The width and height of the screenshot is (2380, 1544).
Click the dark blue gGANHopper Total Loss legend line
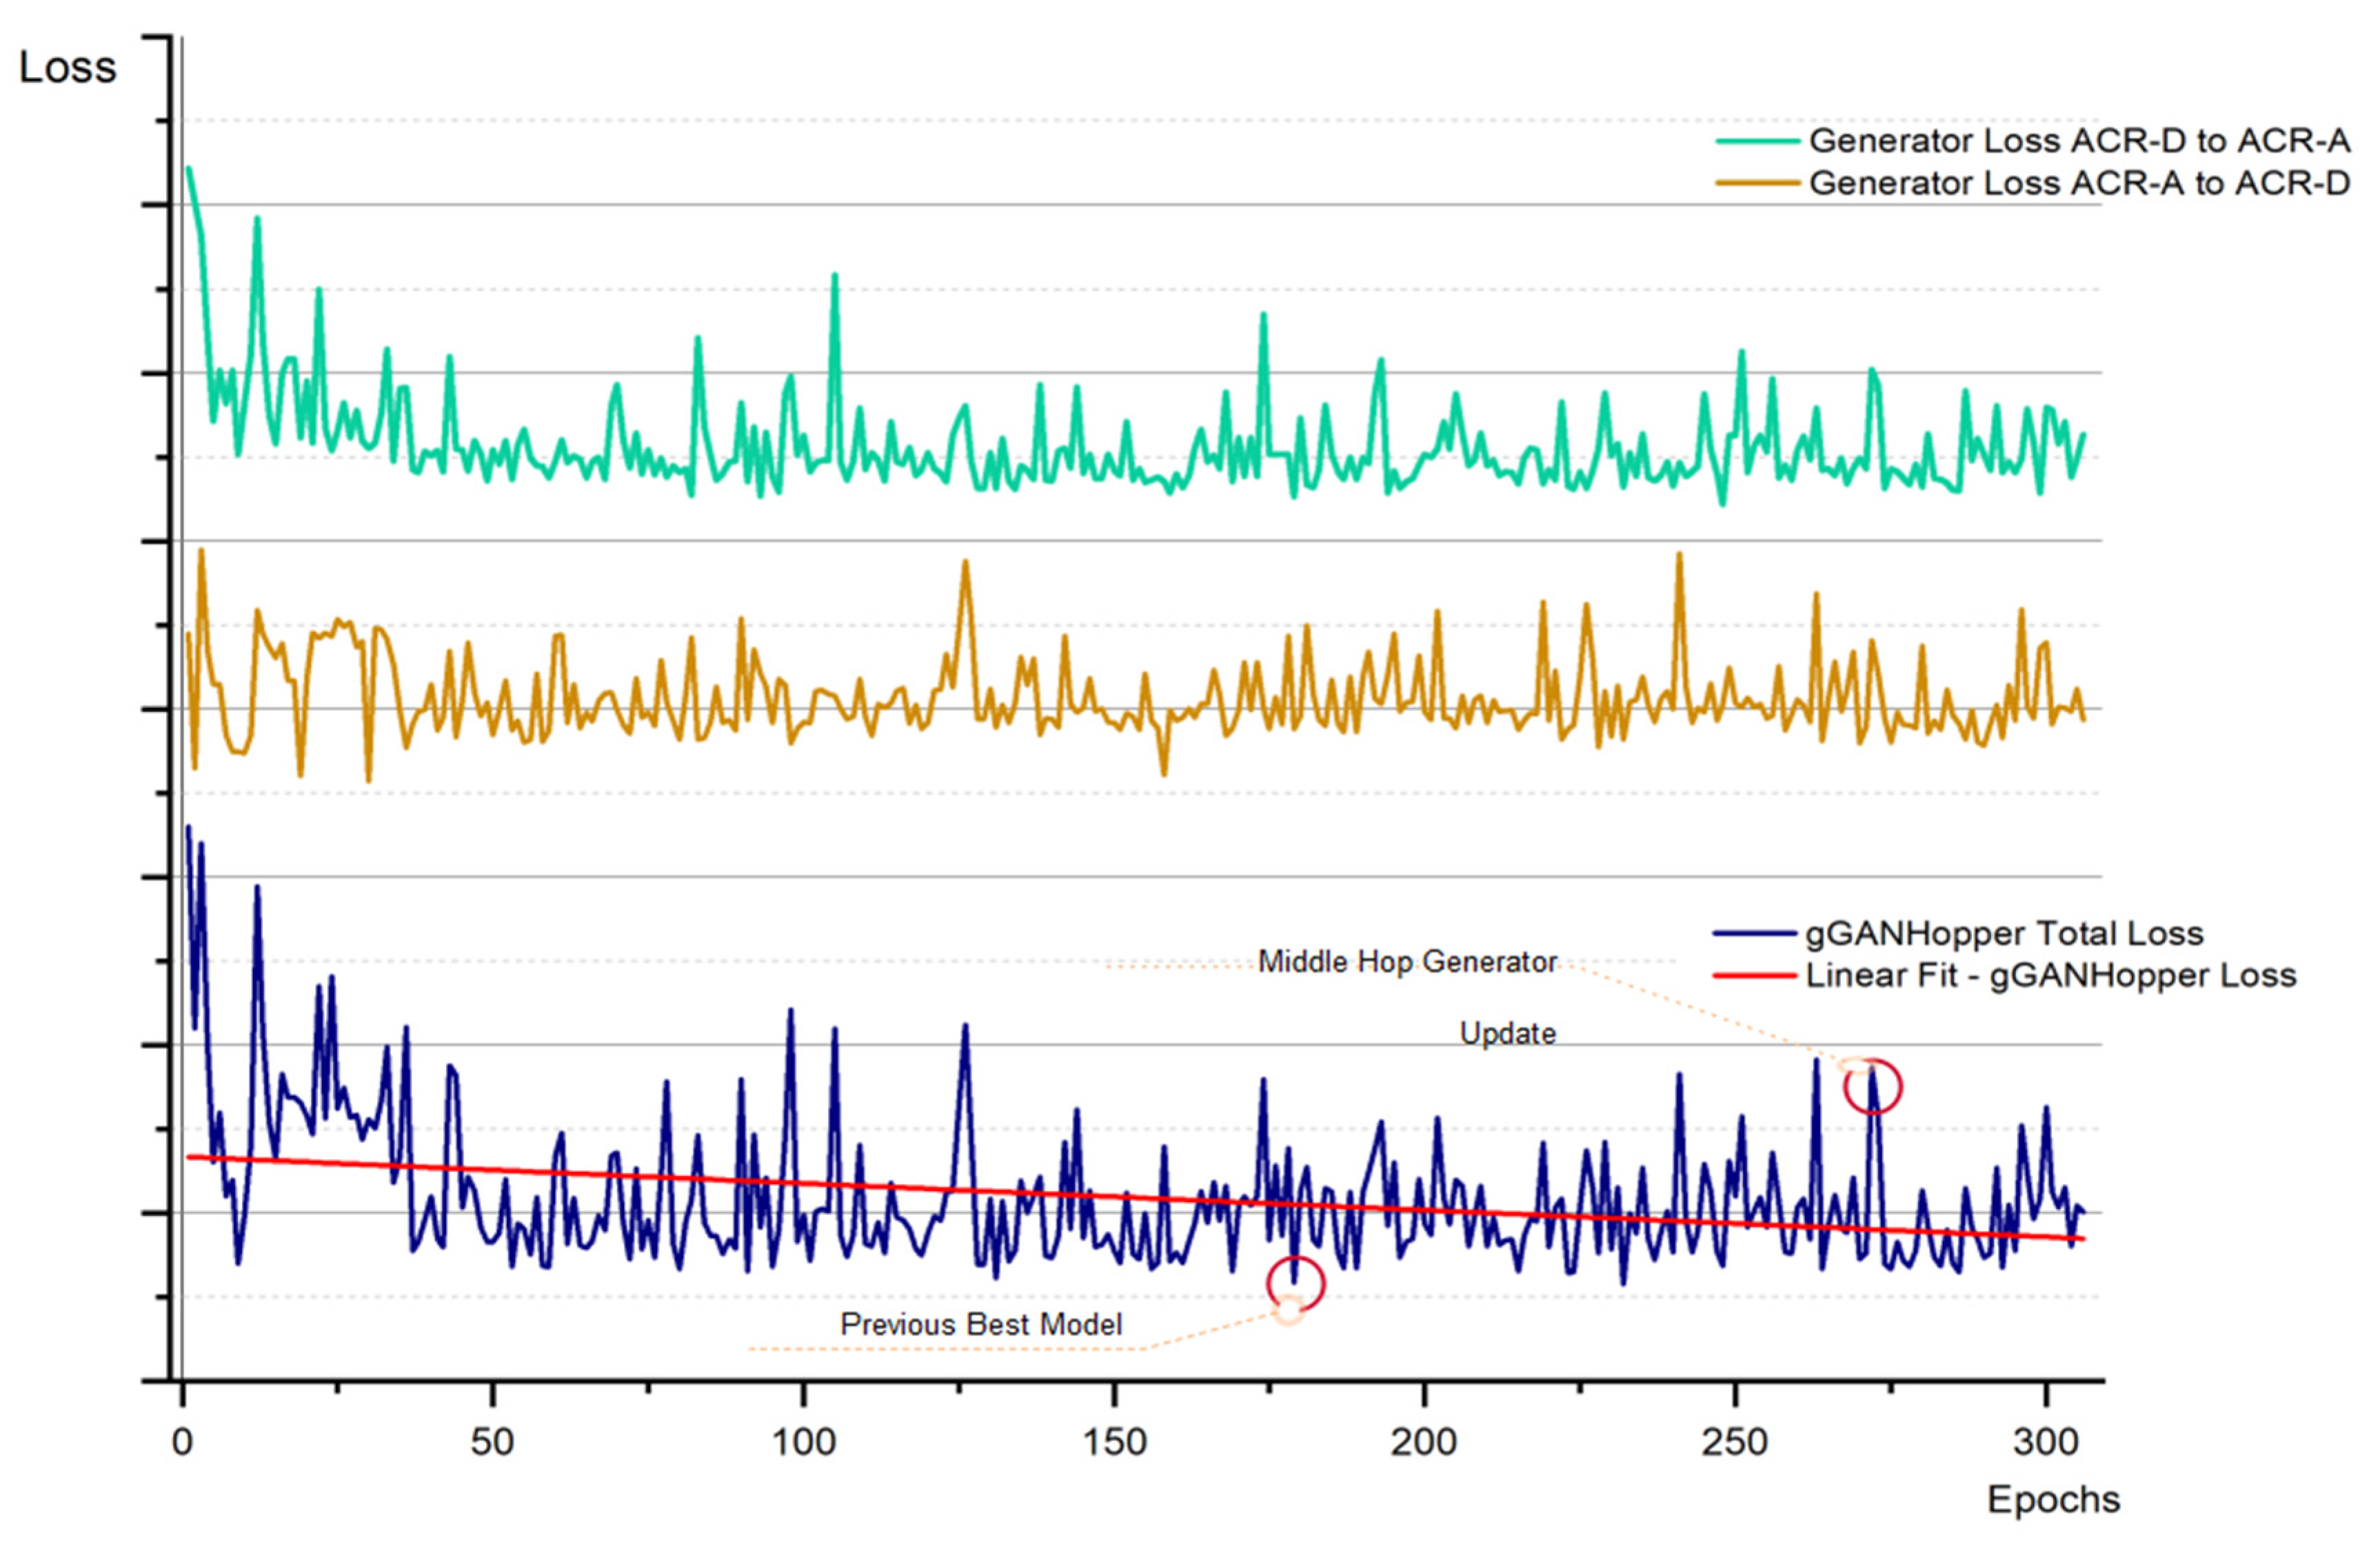1754,934
